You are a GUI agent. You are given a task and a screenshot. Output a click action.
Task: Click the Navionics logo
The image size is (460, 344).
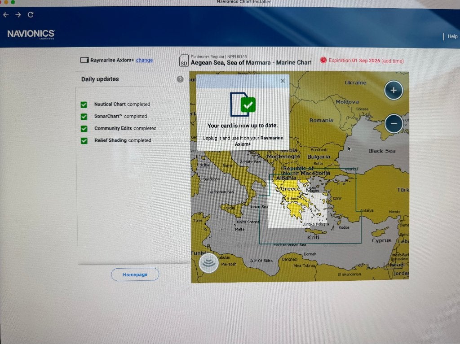pos(31,34)
